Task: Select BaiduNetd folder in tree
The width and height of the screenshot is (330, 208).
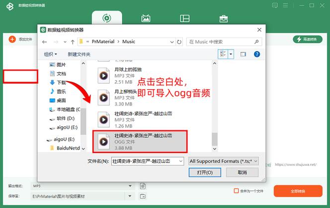Action: click(x=65, y=148)
